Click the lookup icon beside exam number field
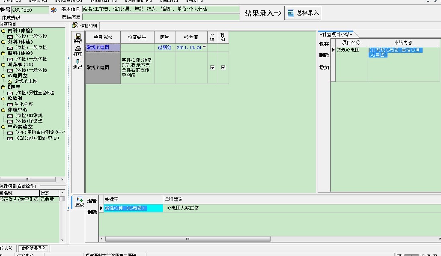441x256 pixels. click(x=54, y=10)
